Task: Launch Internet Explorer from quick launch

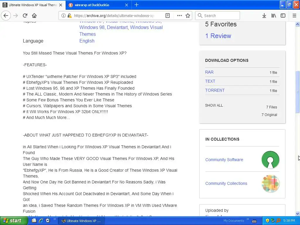Action: [x=41, y=221]
